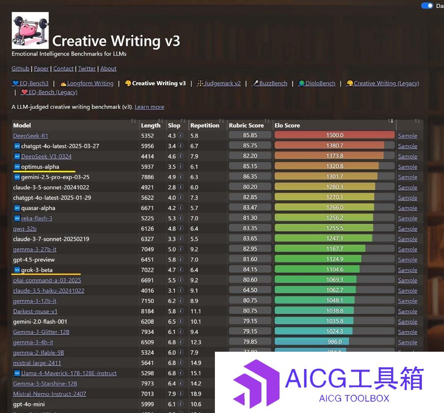Switch to the BuzzBench tab
Viewport: 444px width, 413px height.
click(x=270, y=83)
